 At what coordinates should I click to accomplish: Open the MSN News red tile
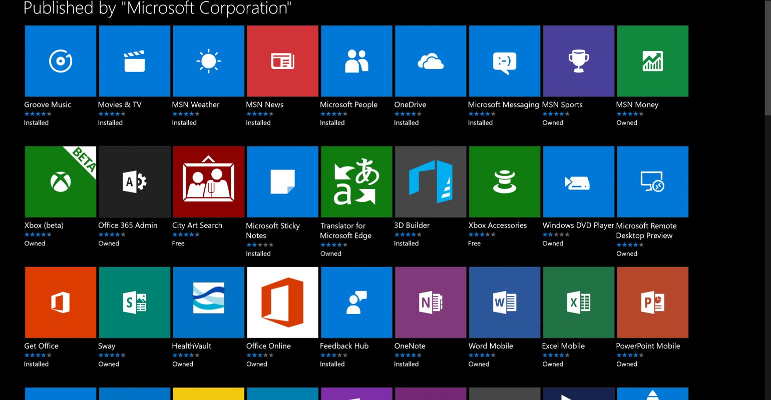(282, 61)
